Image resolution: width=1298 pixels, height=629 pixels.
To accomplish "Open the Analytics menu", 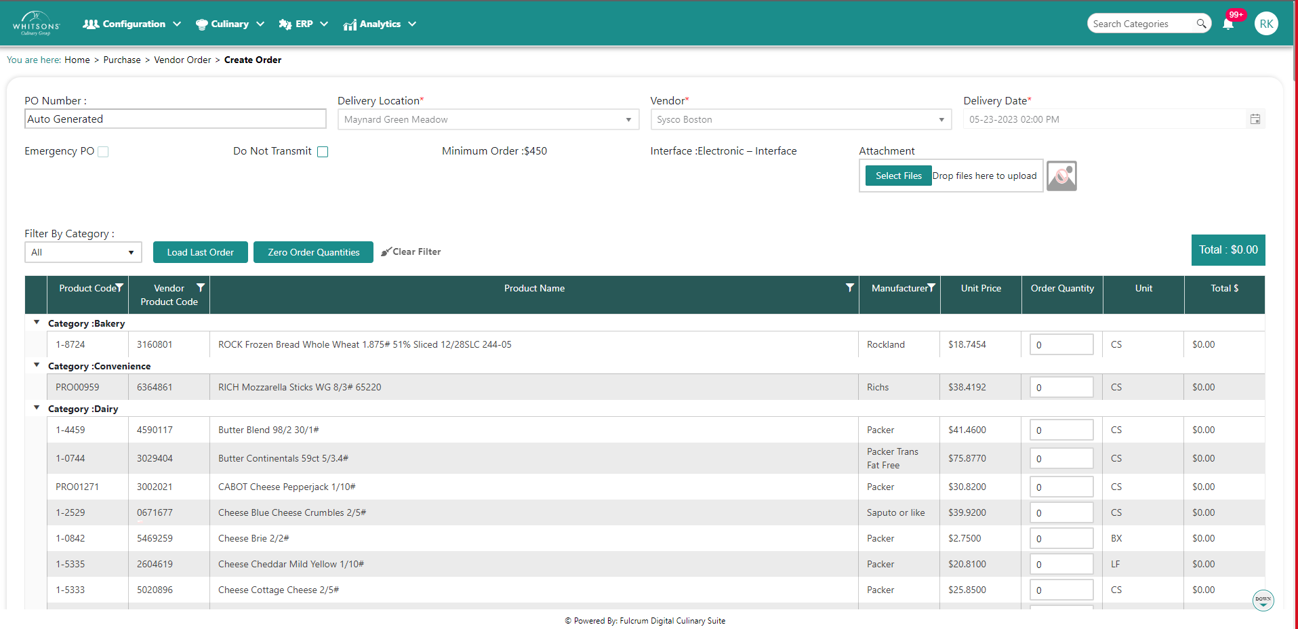I will [x=380, y=24].
